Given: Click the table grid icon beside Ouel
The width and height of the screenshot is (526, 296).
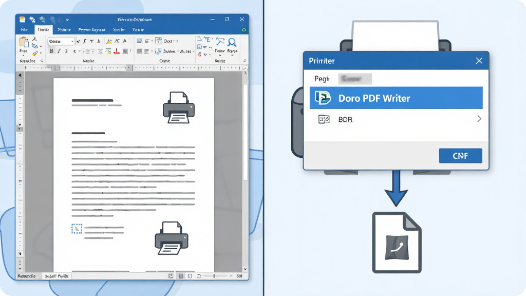Looking at the screenshot, I should (158, 41).
